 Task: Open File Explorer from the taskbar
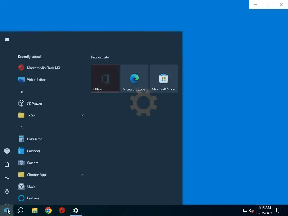(x=35, y=210)
